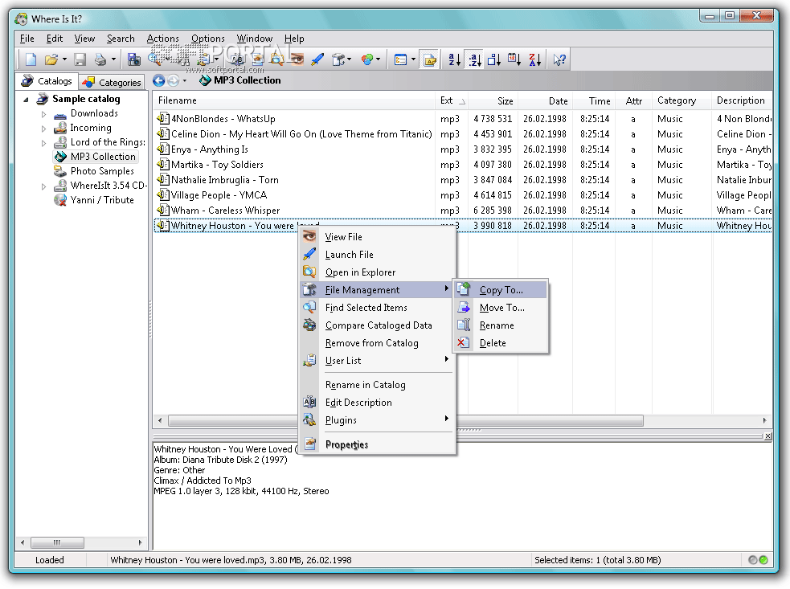The image size is (790, 589).
Task: Select Compare Cataloged Data in context menu
Action: 378,325
